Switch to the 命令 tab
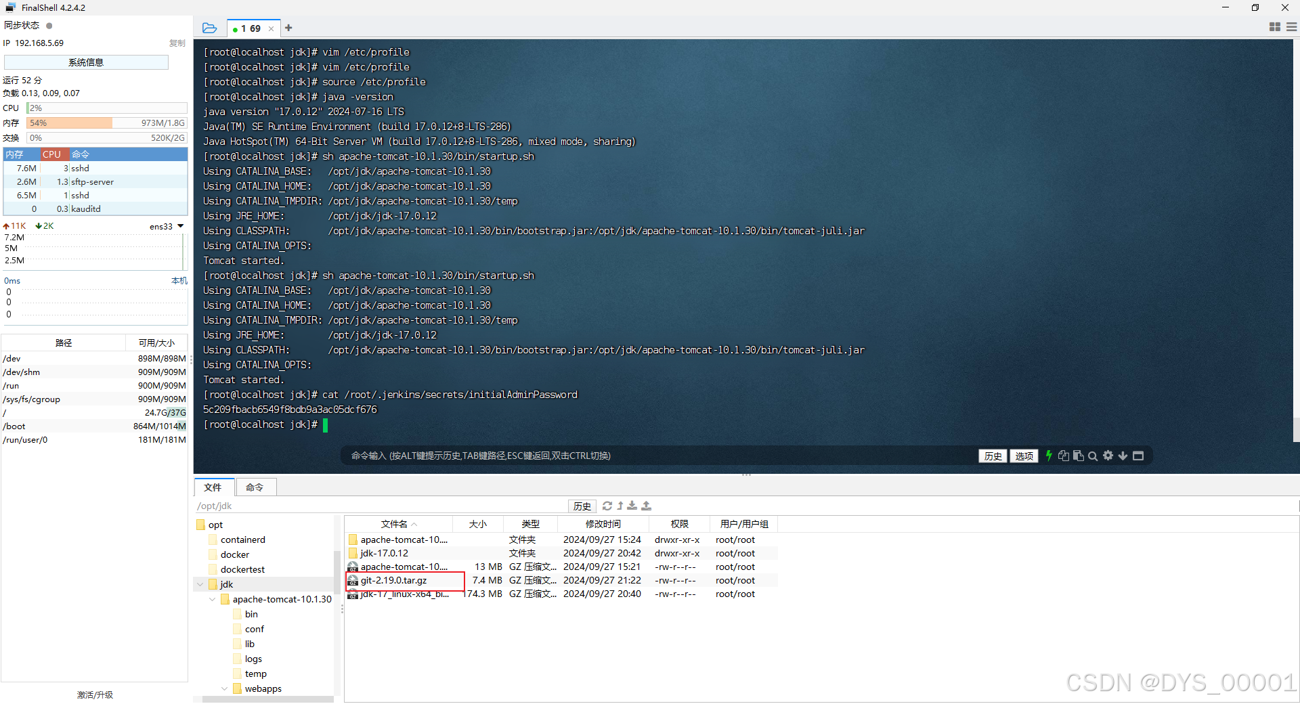The width and height of the screenshot is (1300, 704). pos(255,487)
